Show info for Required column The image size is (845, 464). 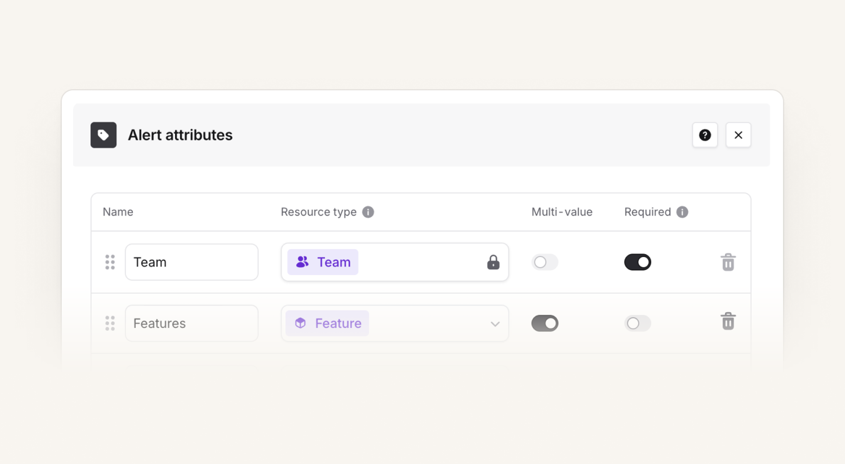tap(682, 212)
